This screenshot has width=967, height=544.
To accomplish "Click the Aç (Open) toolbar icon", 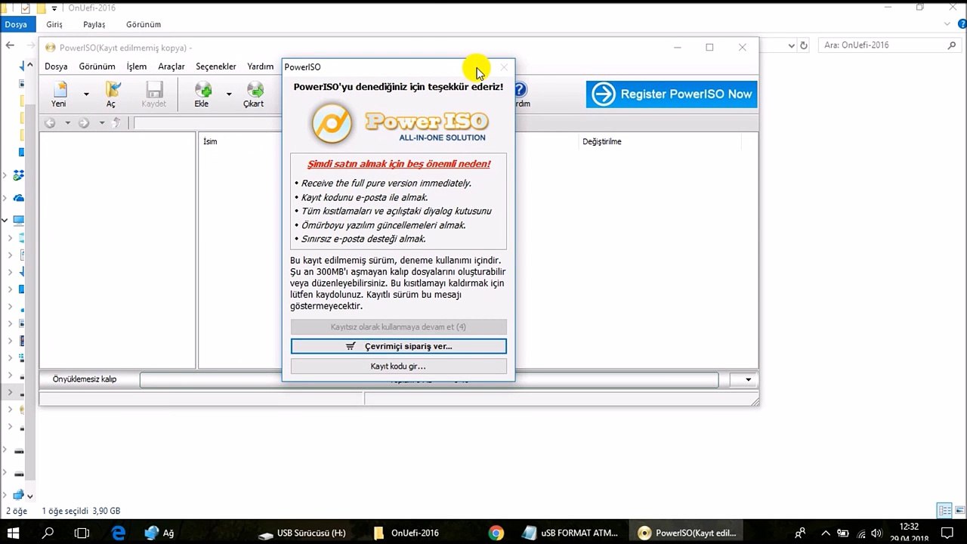I will coord(111,94).
